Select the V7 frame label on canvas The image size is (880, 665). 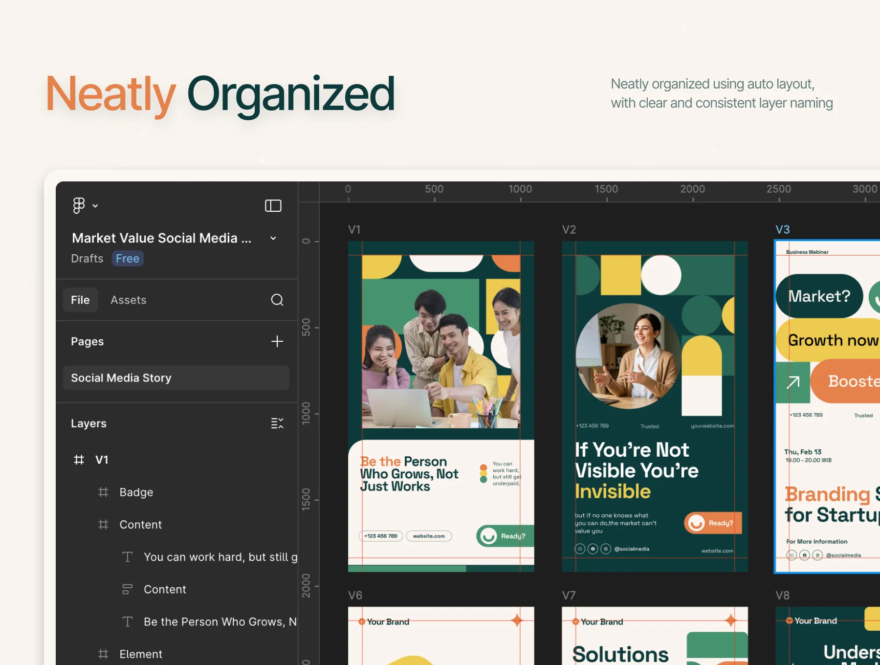pos(569,595)
